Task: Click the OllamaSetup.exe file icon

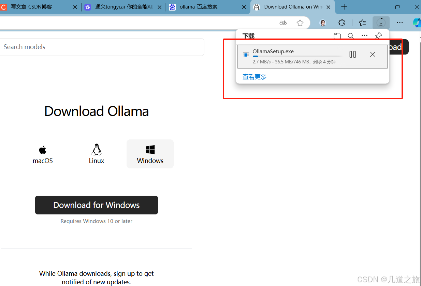Action: [x=246, y=55]
